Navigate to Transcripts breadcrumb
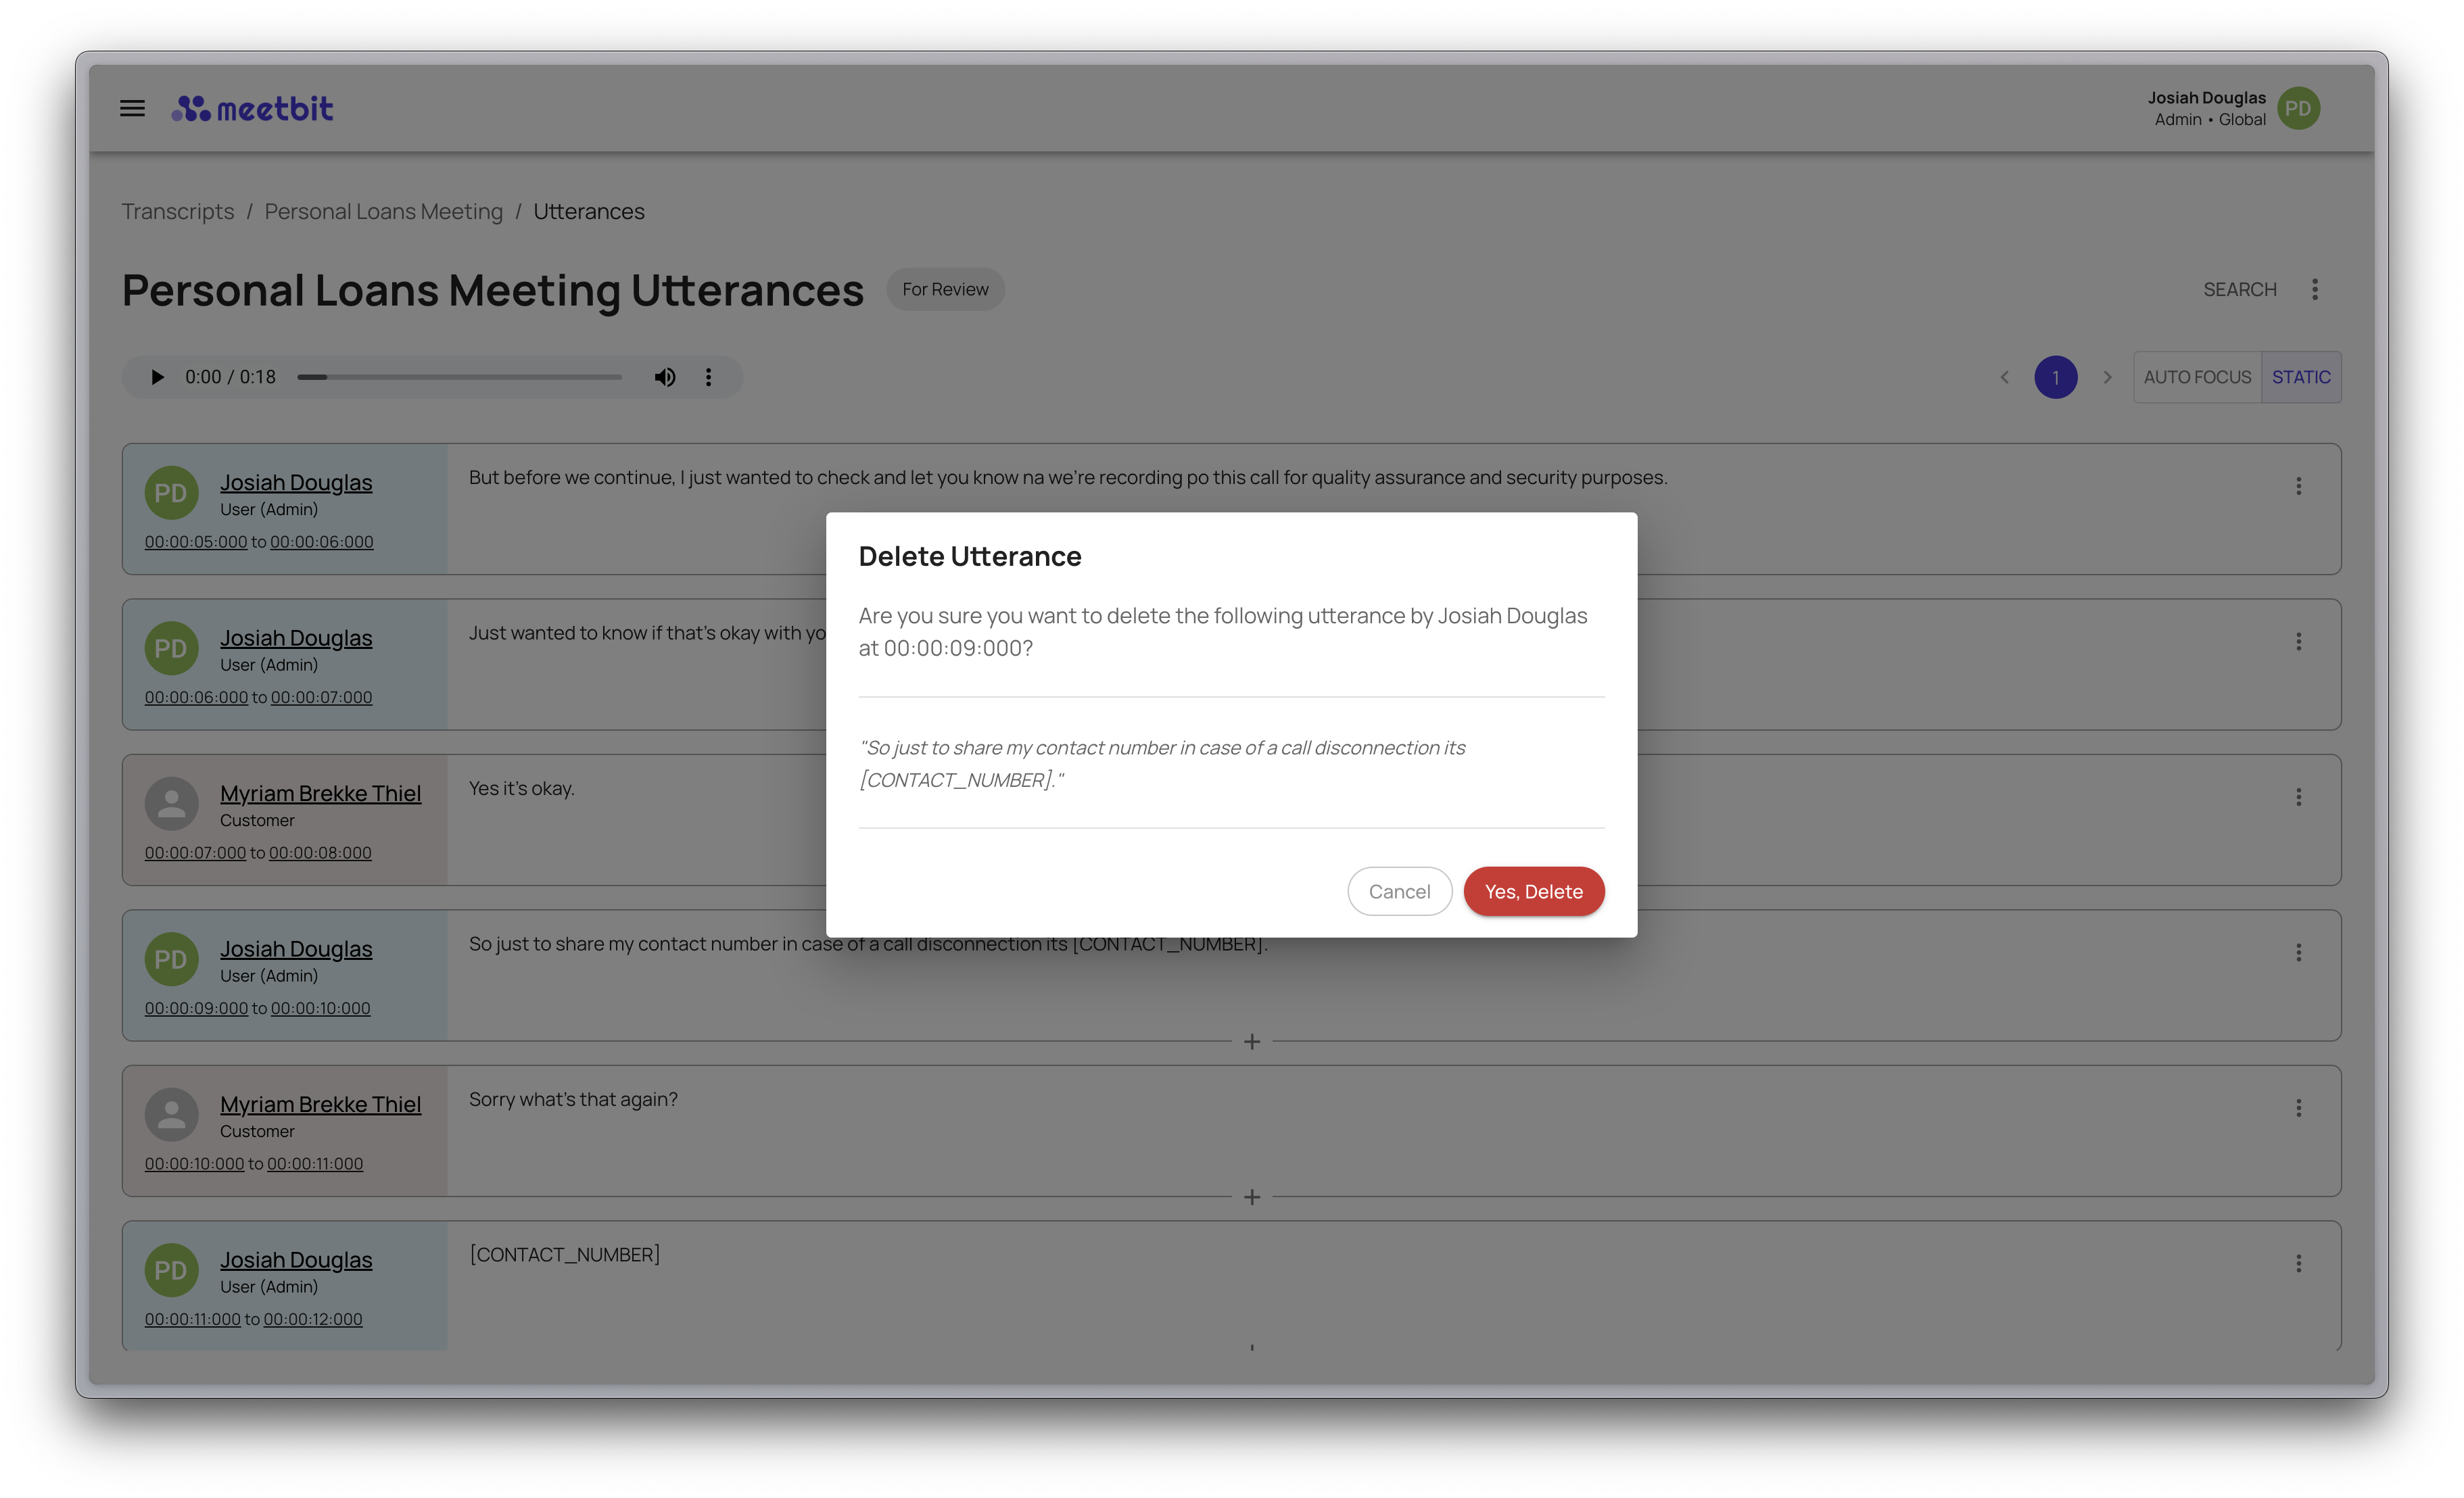The image size is (2464, 1498). click(x=177, y=212)
